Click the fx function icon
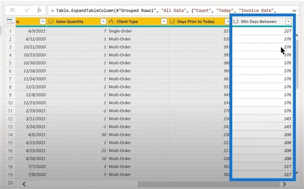The image size is (304, 189). [39, 10]
